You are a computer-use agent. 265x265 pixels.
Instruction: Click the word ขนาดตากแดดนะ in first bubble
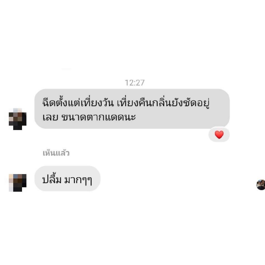99,117
